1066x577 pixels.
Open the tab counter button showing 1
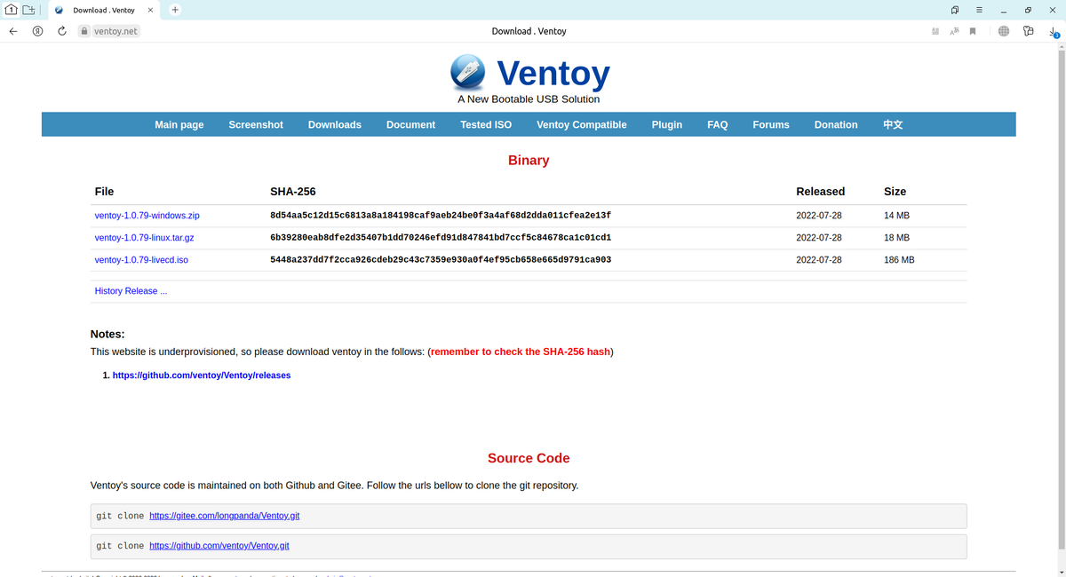[x=12, y=10]
